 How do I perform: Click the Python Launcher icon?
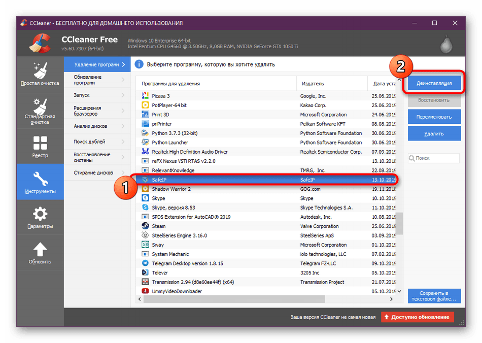point(145,142)
